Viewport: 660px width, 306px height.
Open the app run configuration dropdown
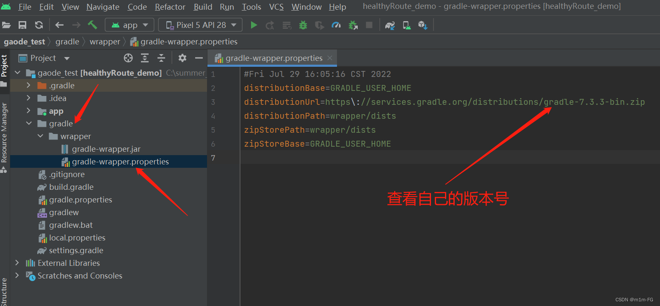tap(130, 25)
